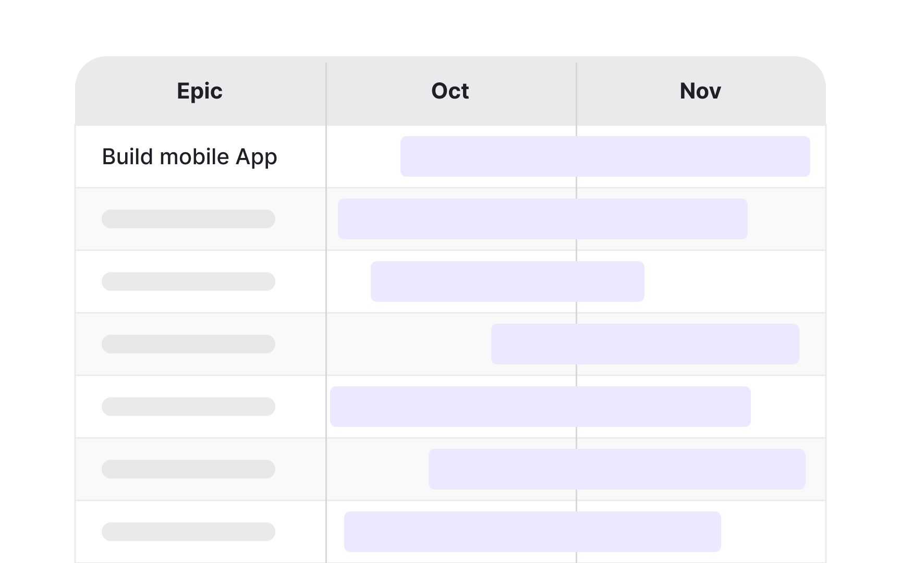This screenshot has width=901, height=563.
Task: Click the sixth row's timeline bar
Action: pyautogui.click(x=617, y=469)
